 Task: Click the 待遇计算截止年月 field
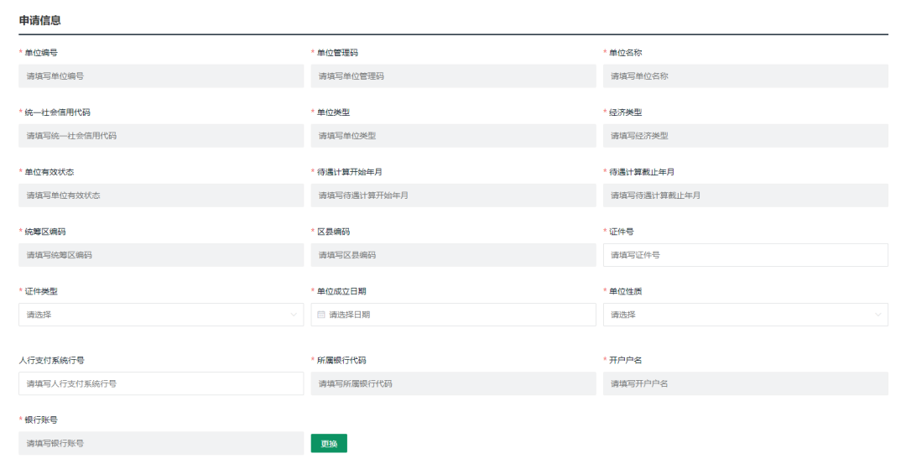point(745,195)
